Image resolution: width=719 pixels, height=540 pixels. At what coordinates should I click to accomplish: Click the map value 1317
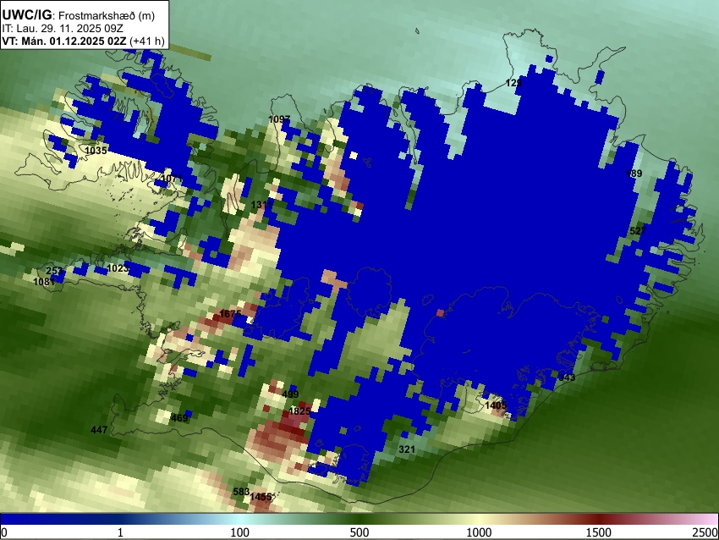tap(261, 205)
